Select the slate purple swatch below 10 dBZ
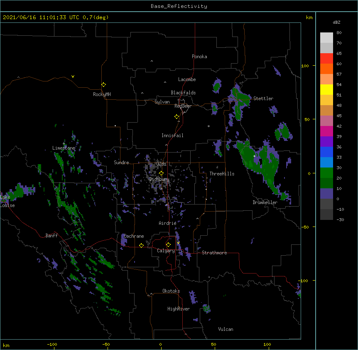This screenshot has height=350, width=358. click(326, 194)
